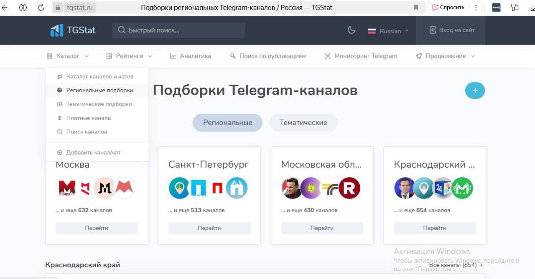Click the Краснодарский край section heading
Image resolution: width=535 pixels, height=279 pixels.
click(83, 265)
